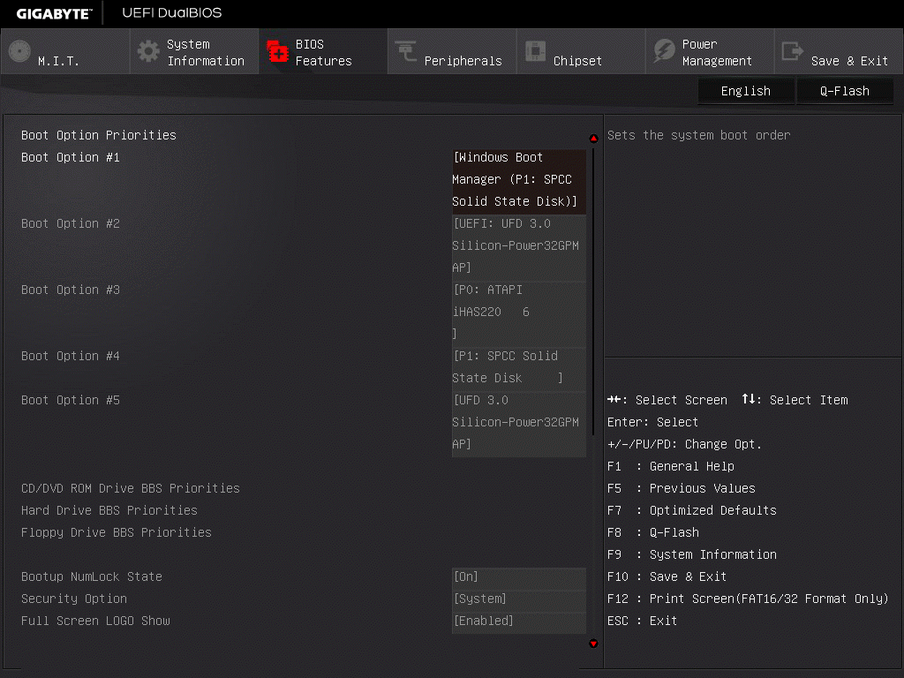Image resolution: width=904 pixels, height=678 pixels.
Task: Click the red scroll-down arrow
Action: click(593, 644)
